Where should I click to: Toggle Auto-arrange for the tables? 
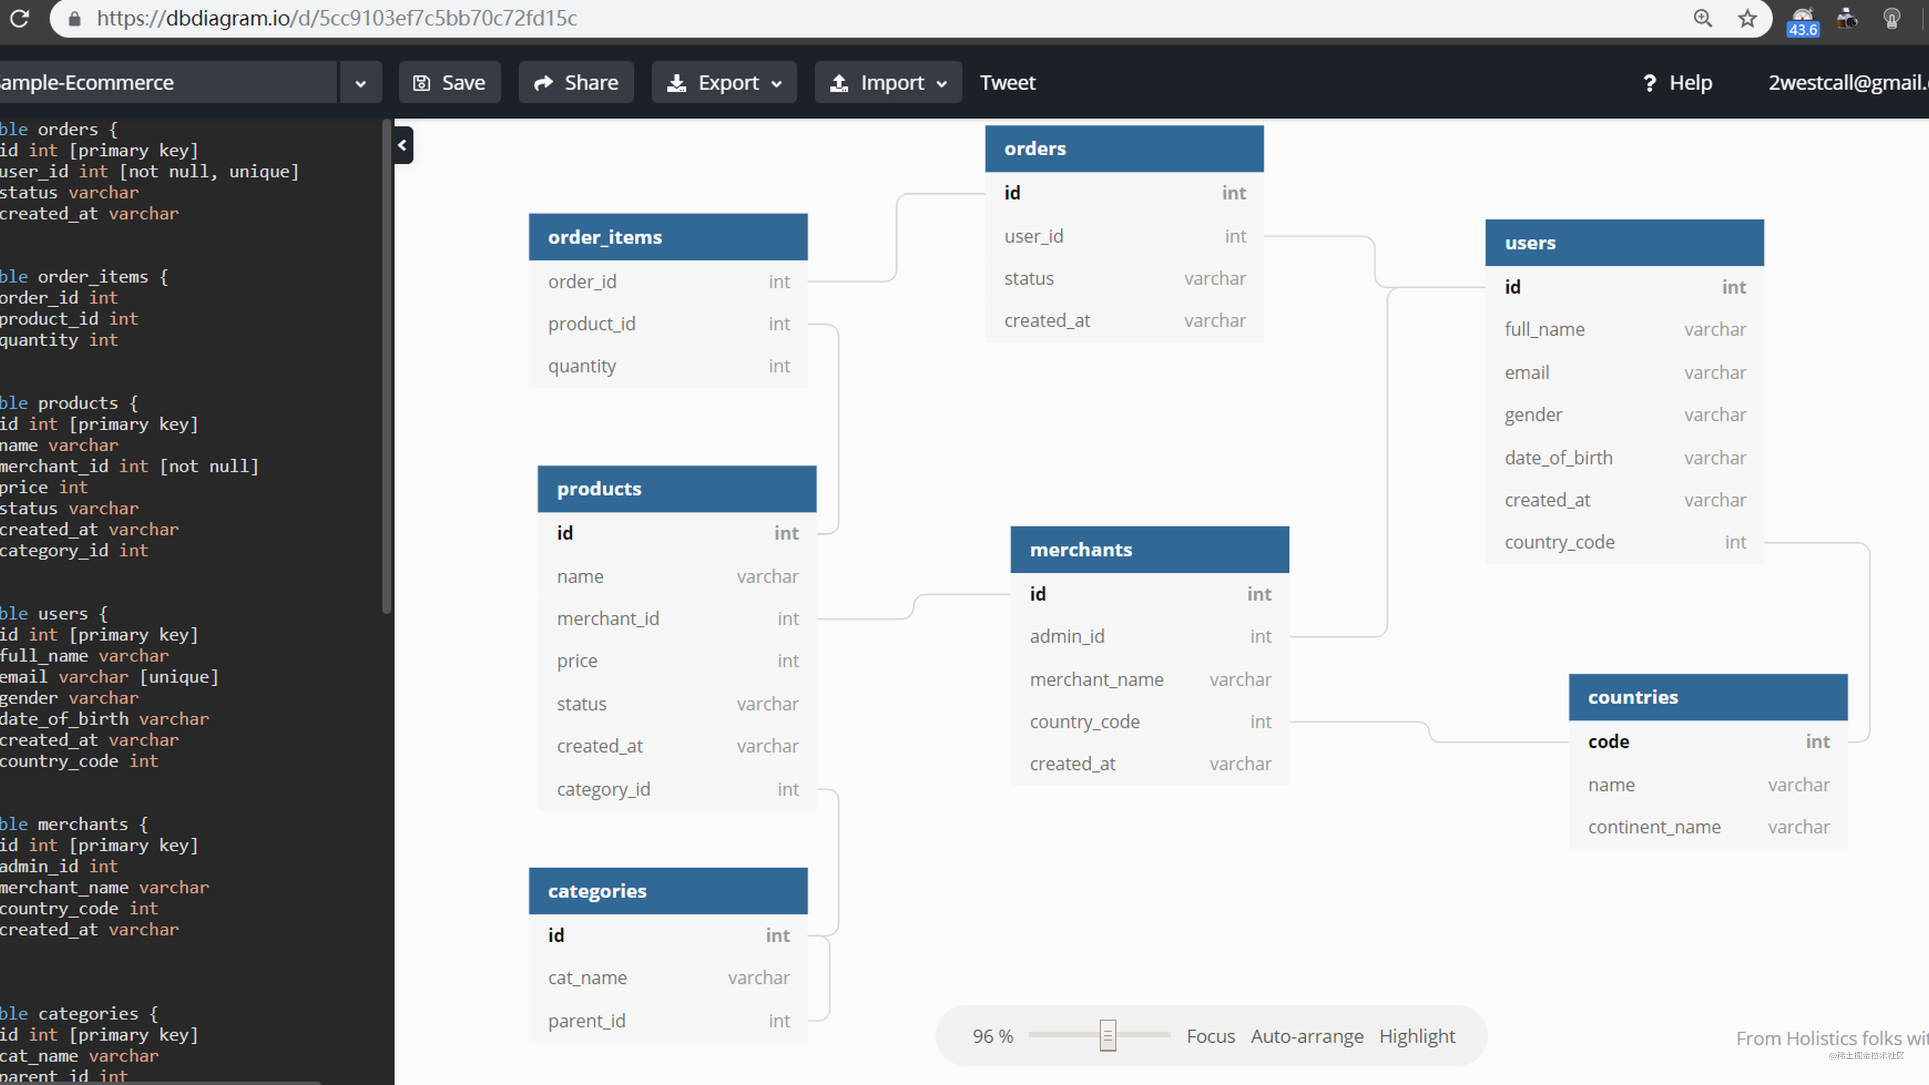pos(1308,1036)
